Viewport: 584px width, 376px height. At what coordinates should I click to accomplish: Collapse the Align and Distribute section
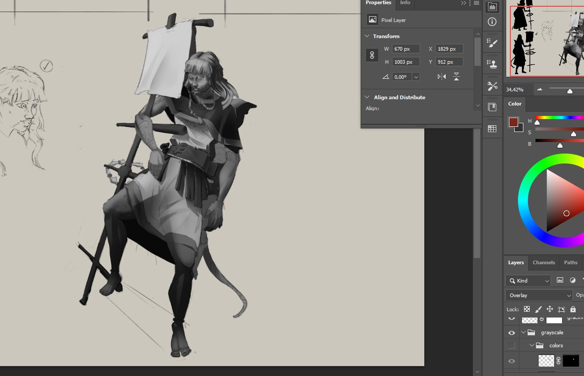(x=366, y=97)
